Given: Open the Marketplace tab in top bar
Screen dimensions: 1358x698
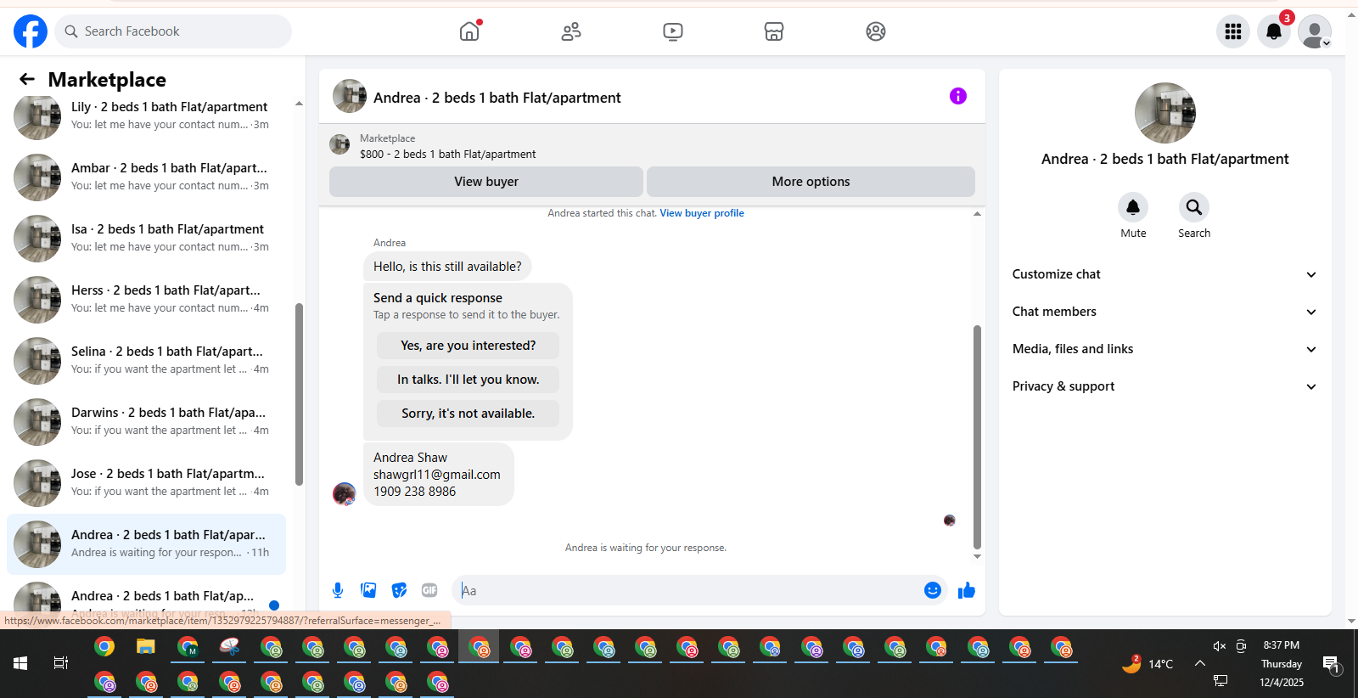Looking at the screenshot, I should pyautogui.click(x=774, y=31).
